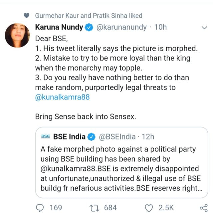The width and height of the screenshot is (213, 217).
Task: Open the @kunalkamra88 mention link
Action: pyautogui.click(x=60, y=98)
